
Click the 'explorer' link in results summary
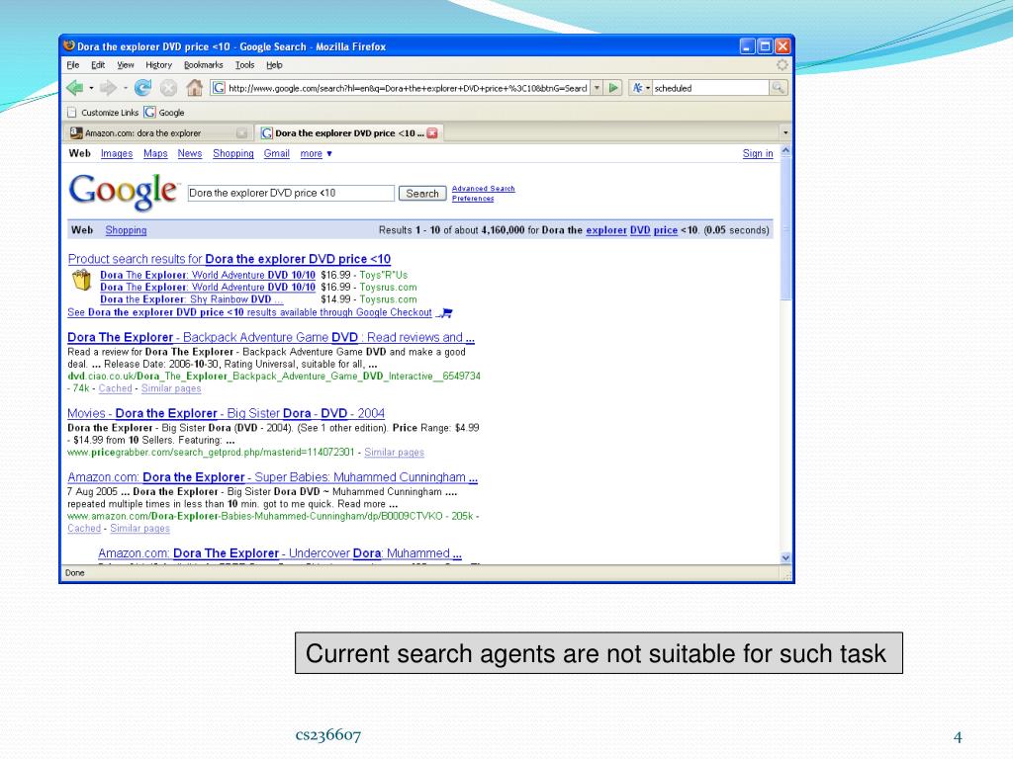point(606,230)
